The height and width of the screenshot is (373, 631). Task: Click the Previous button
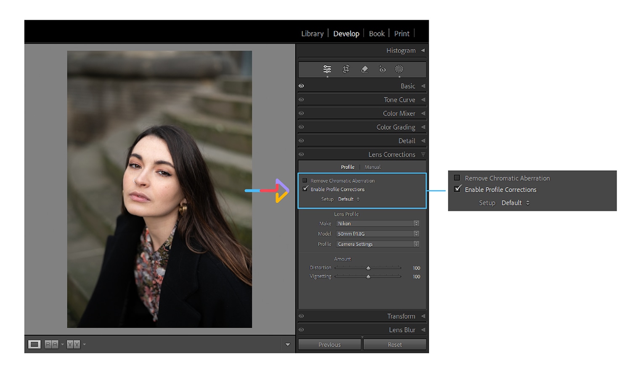click(329, 344)
